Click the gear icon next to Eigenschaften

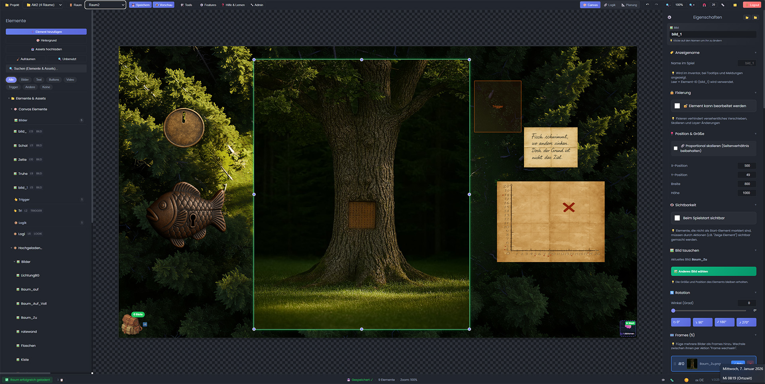(x=669, y=17)
